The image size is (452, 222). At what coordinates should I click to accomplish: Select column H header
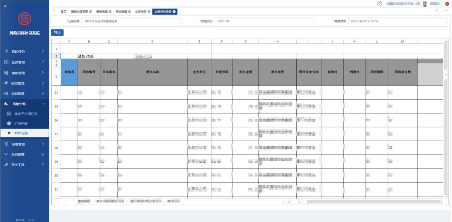277,41
